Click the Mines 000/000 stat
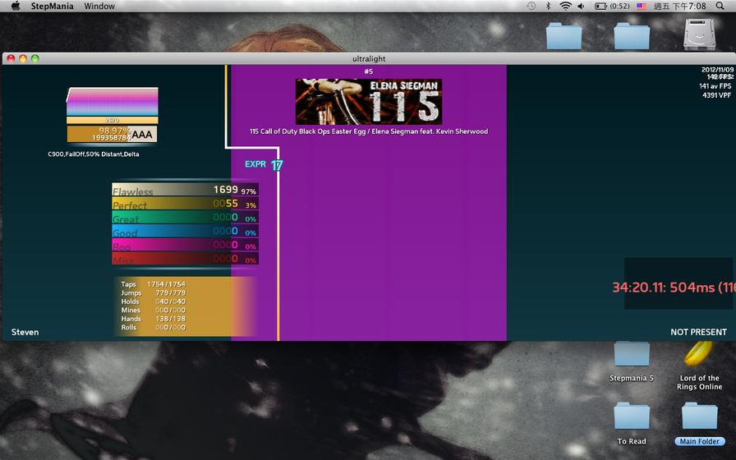 click(x=153, y=310)
